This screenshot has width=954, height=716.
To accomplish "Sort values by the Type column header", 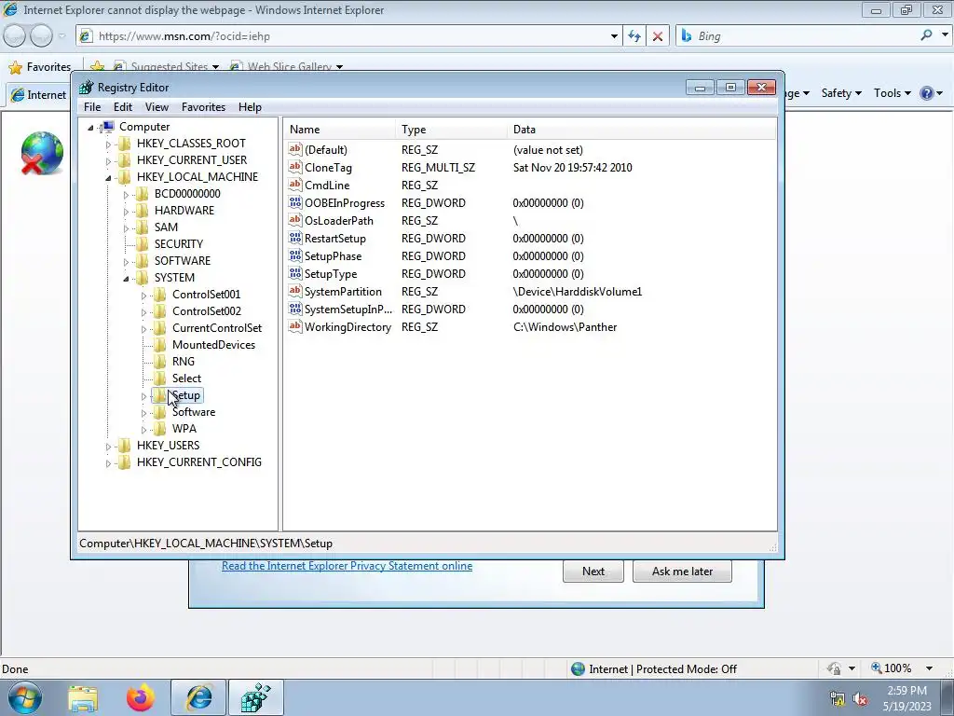I will [451, 130].
